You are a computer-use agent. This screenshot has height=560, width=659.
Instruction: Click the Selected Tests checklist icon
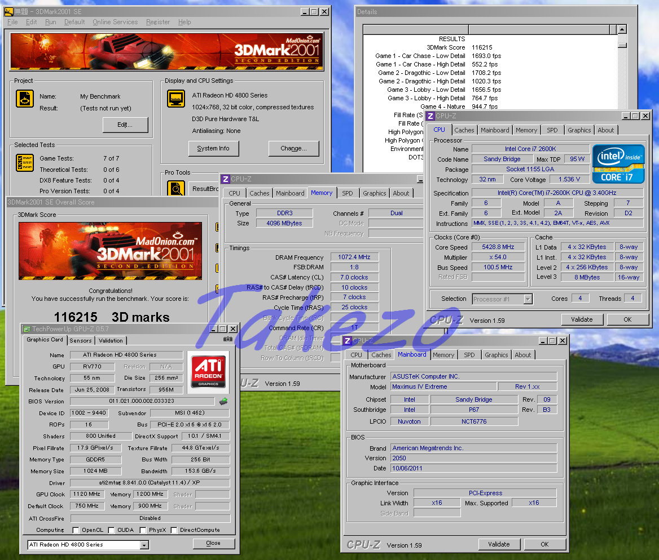[x=25, y=163]
